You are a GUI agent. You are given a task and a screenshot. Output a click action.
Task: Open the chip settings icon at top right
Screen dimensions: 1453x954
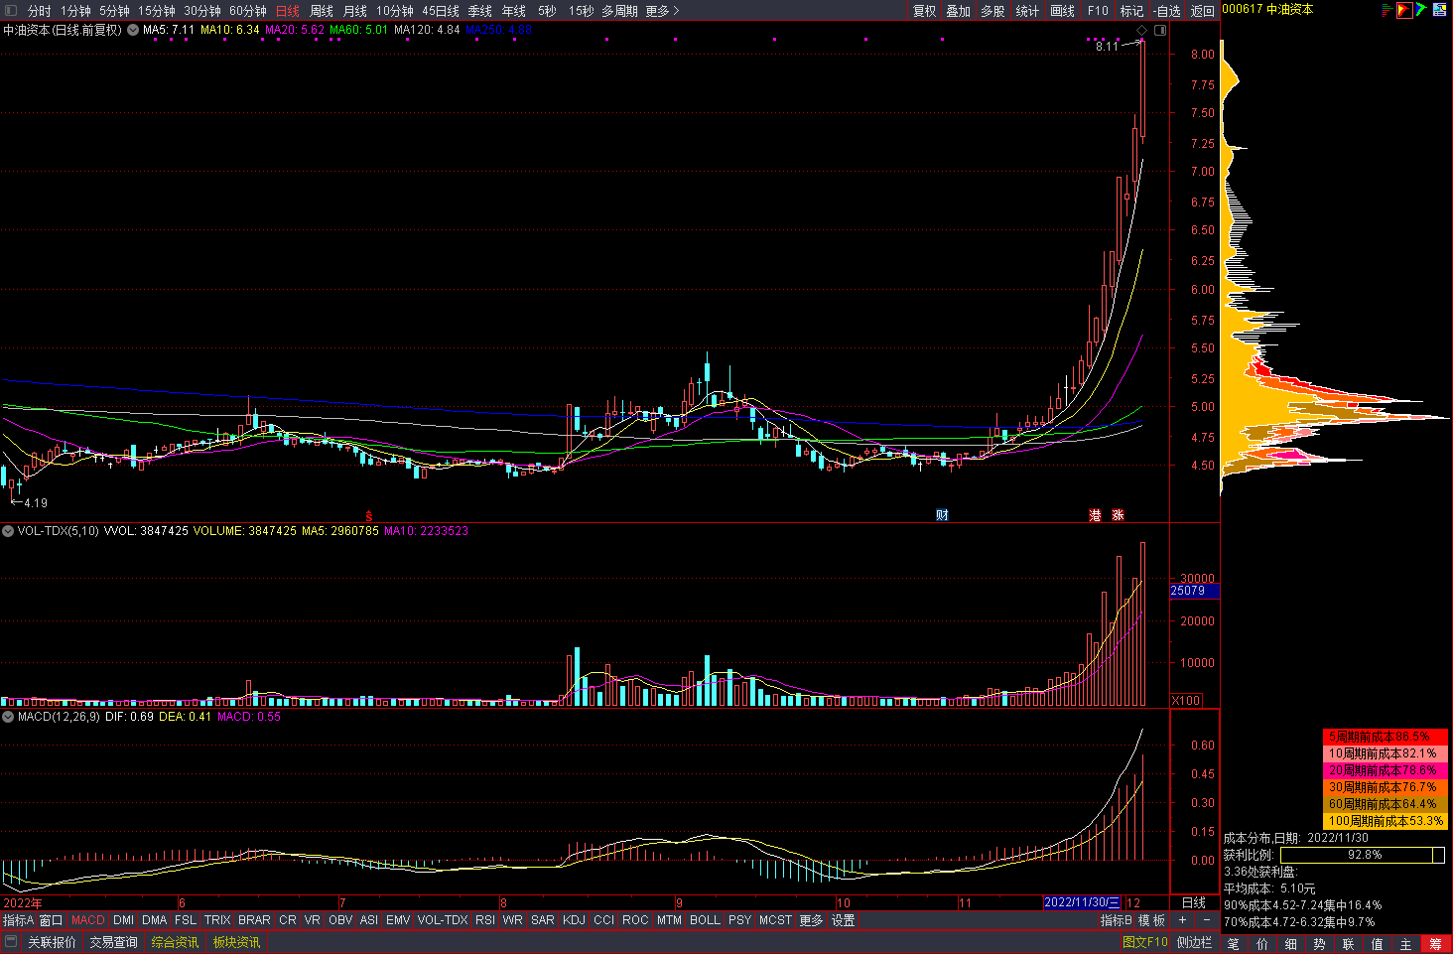pos(1439,10)
